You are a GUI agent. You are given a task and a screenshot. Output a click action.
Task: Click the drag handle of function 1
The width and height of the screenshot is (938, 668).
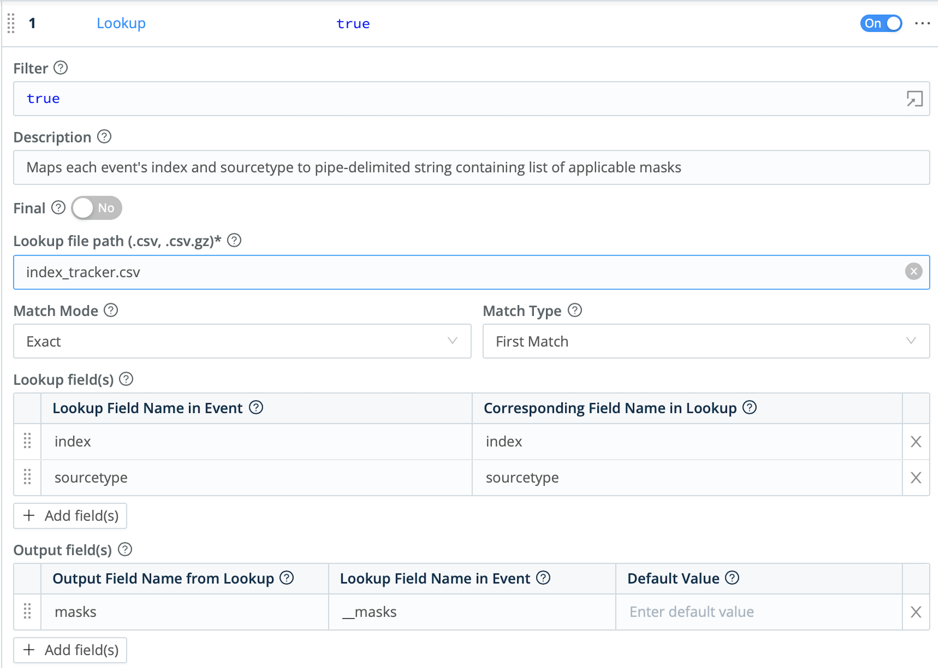11,24
